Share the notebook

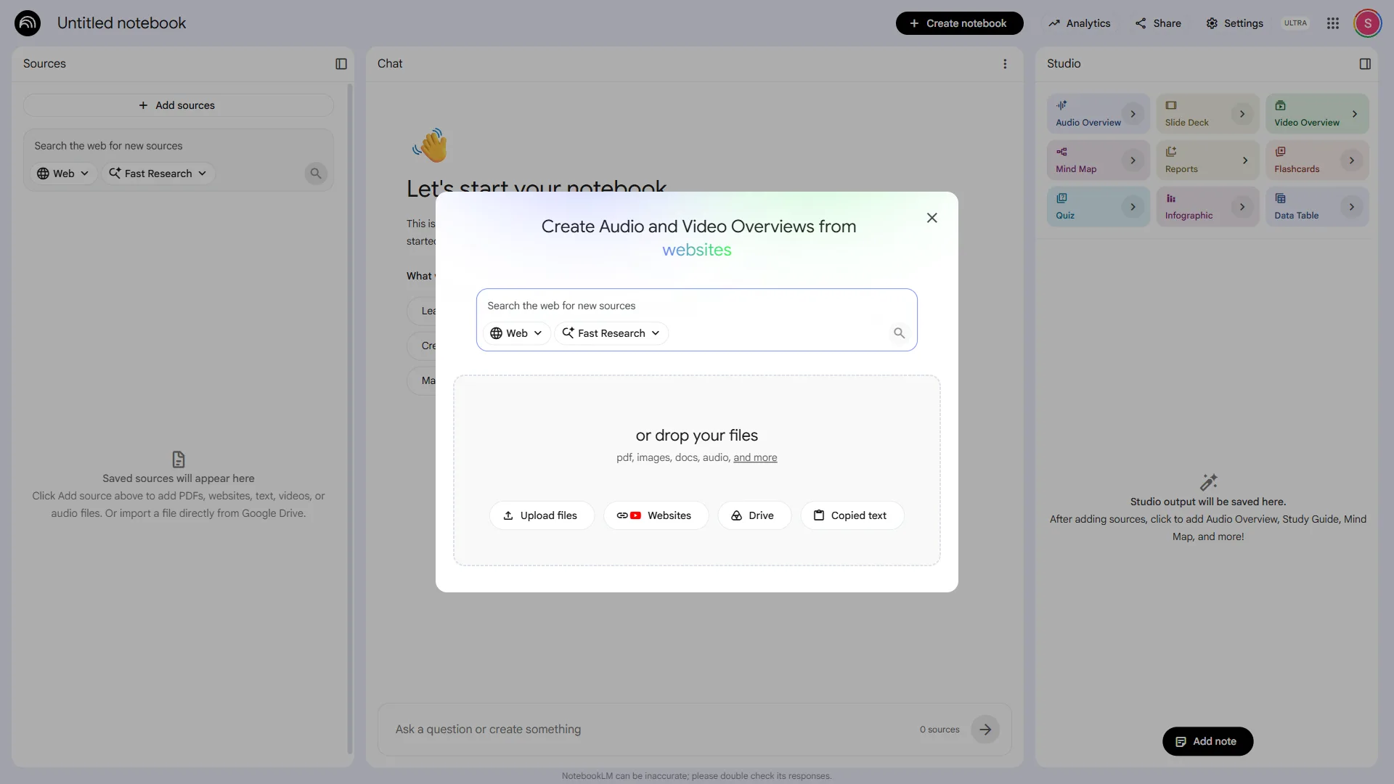click(x=1158, y=23)
